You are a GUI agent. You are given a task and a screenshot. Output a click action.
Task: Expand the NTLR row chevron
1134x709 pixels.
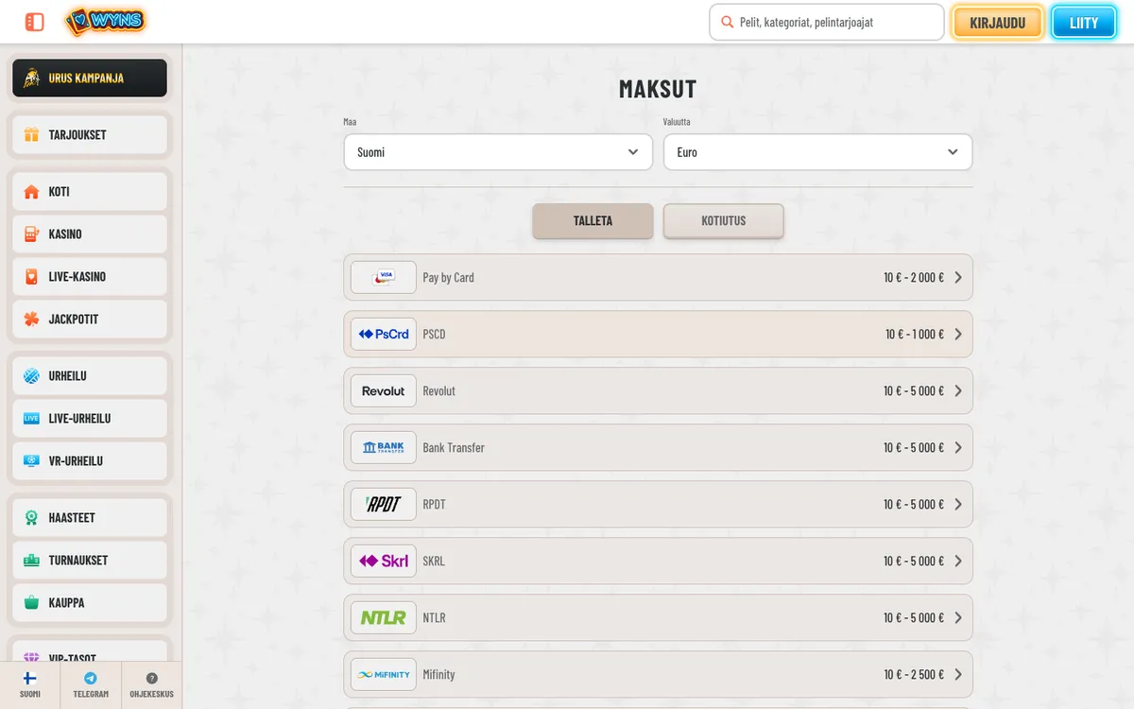click(958, 617)
